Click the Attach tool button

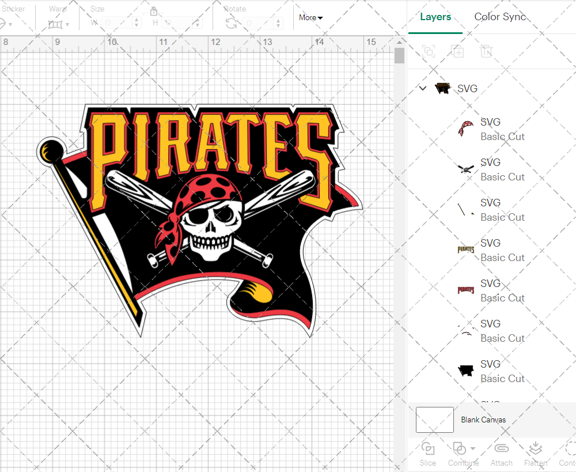[502, 454]
